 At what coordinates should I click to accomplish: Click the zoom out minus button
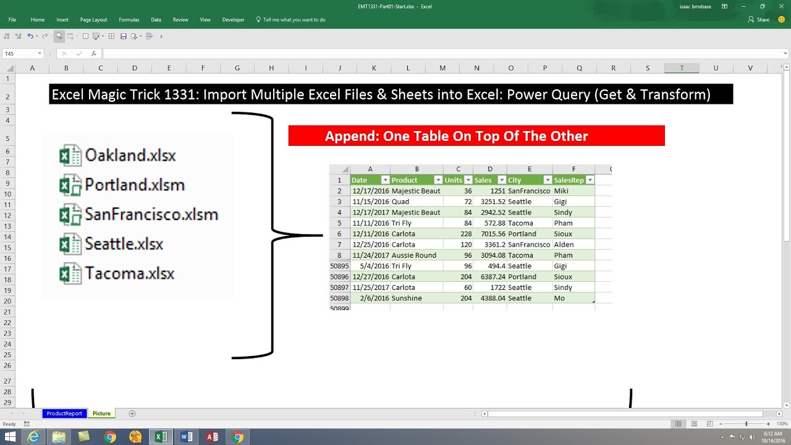(721, 424)
